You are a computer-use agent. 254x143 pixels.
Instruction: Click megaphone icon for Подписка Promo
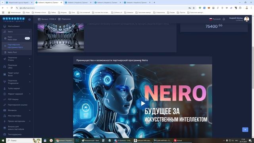(x=5, y=59)
